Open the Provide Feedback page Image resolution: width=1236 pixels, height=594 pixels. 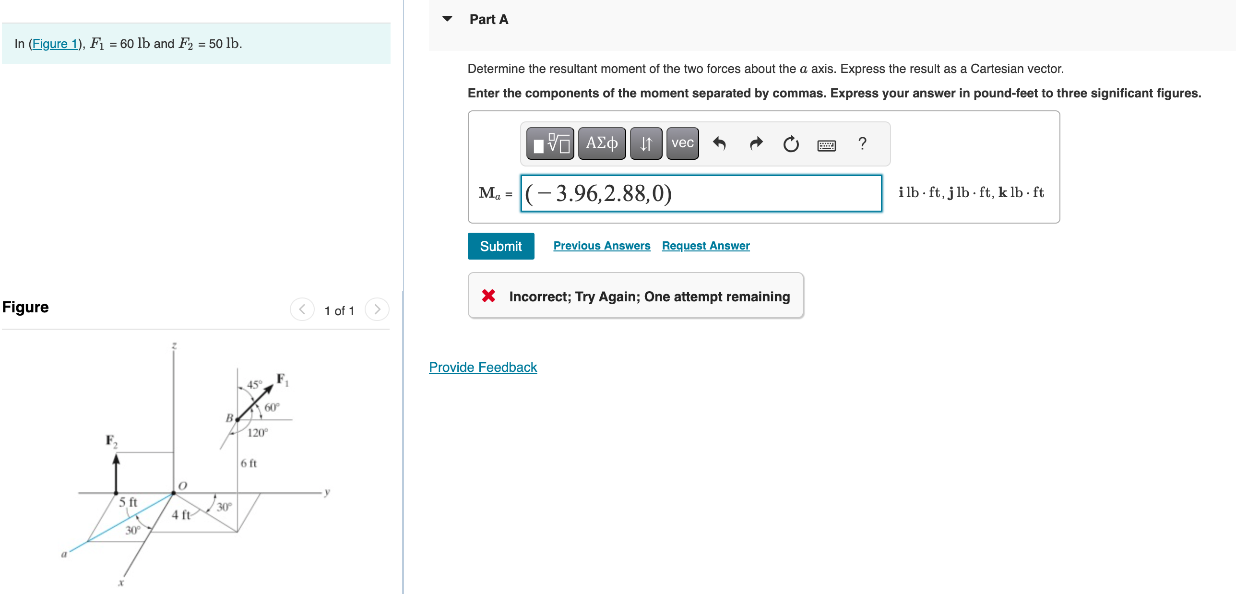[x=482, y=367]
